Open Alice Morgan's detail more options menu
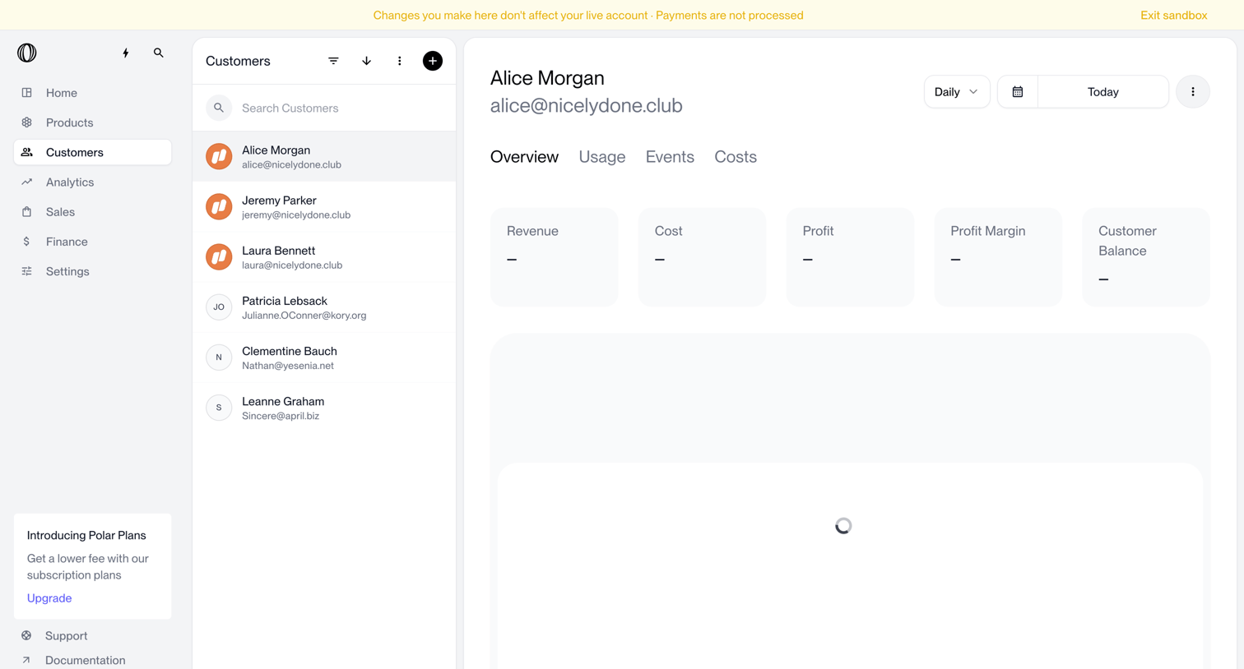The width and height of the screenshot is (1244, 669). (1193, 92)
